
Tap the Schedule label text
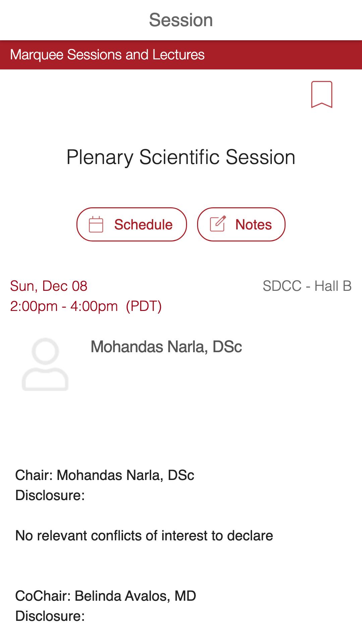[x=143, y=224]
